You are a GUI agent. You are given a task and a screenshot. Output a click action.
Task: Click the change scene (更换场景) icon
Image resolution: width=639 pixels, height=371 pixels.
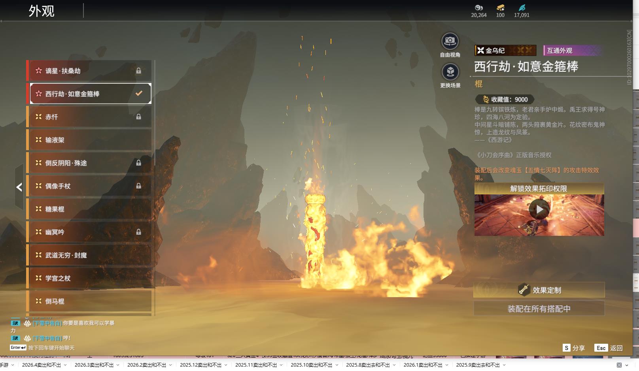(450, 72)
